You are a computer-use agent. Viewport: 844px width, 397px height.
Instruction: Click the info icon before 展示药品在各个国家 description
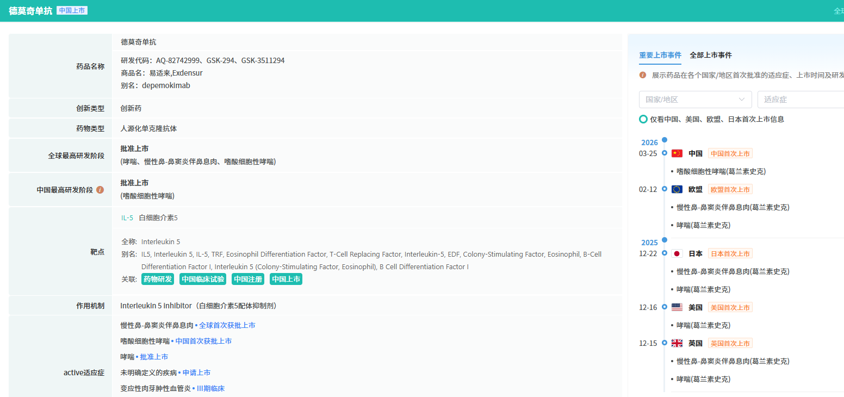click(x=643, y=75)
